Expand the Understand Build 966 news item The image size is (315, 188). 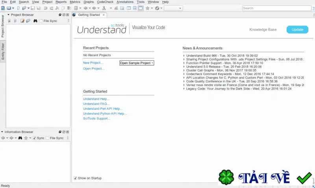click(184, 56)
